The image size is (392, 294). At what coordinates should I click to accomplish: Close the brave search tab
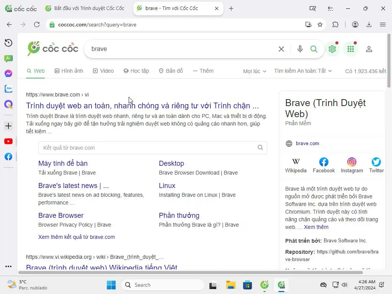(x=217, y=8)
